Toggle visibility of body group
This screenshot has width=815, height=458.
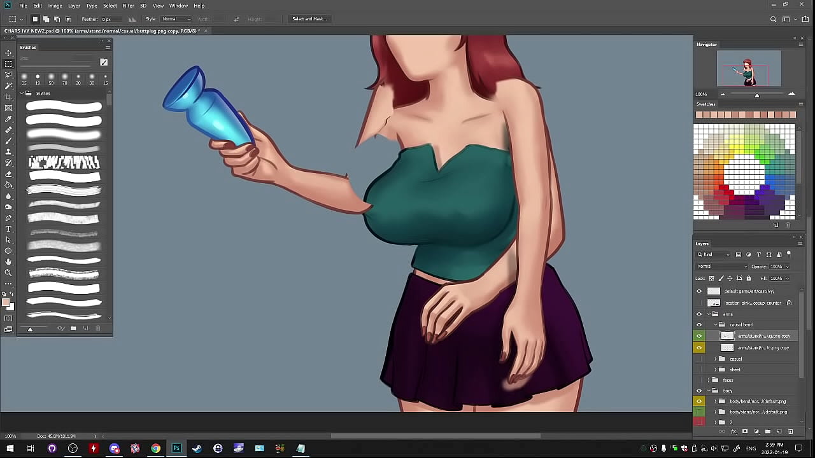pos(699,391)
